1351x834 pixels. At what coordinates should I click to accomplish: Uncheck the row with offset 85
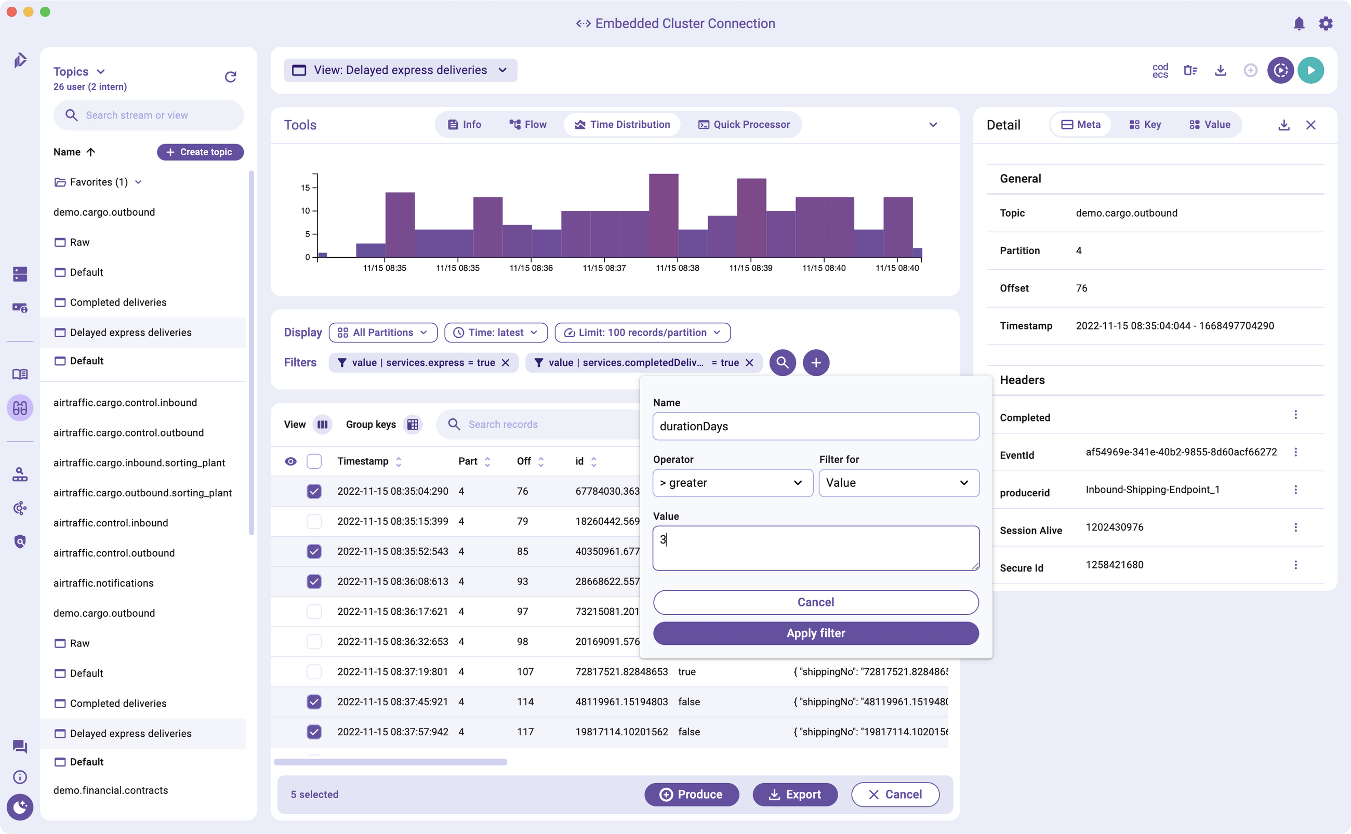pos(314,552)
